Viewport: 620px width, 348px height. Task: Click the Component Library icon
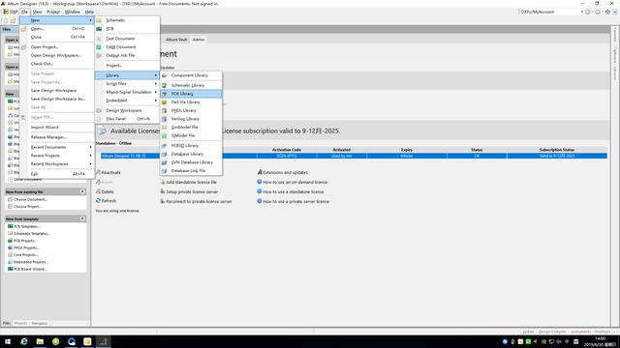point(164,75)
